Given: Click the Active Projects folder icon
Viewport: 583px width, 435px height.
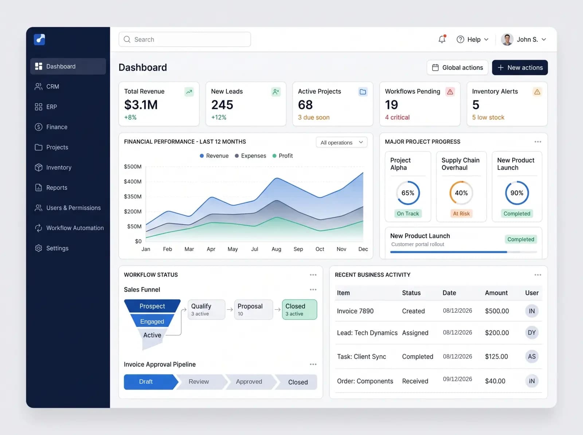Looking at the screenshot, I should click(363, 92).
